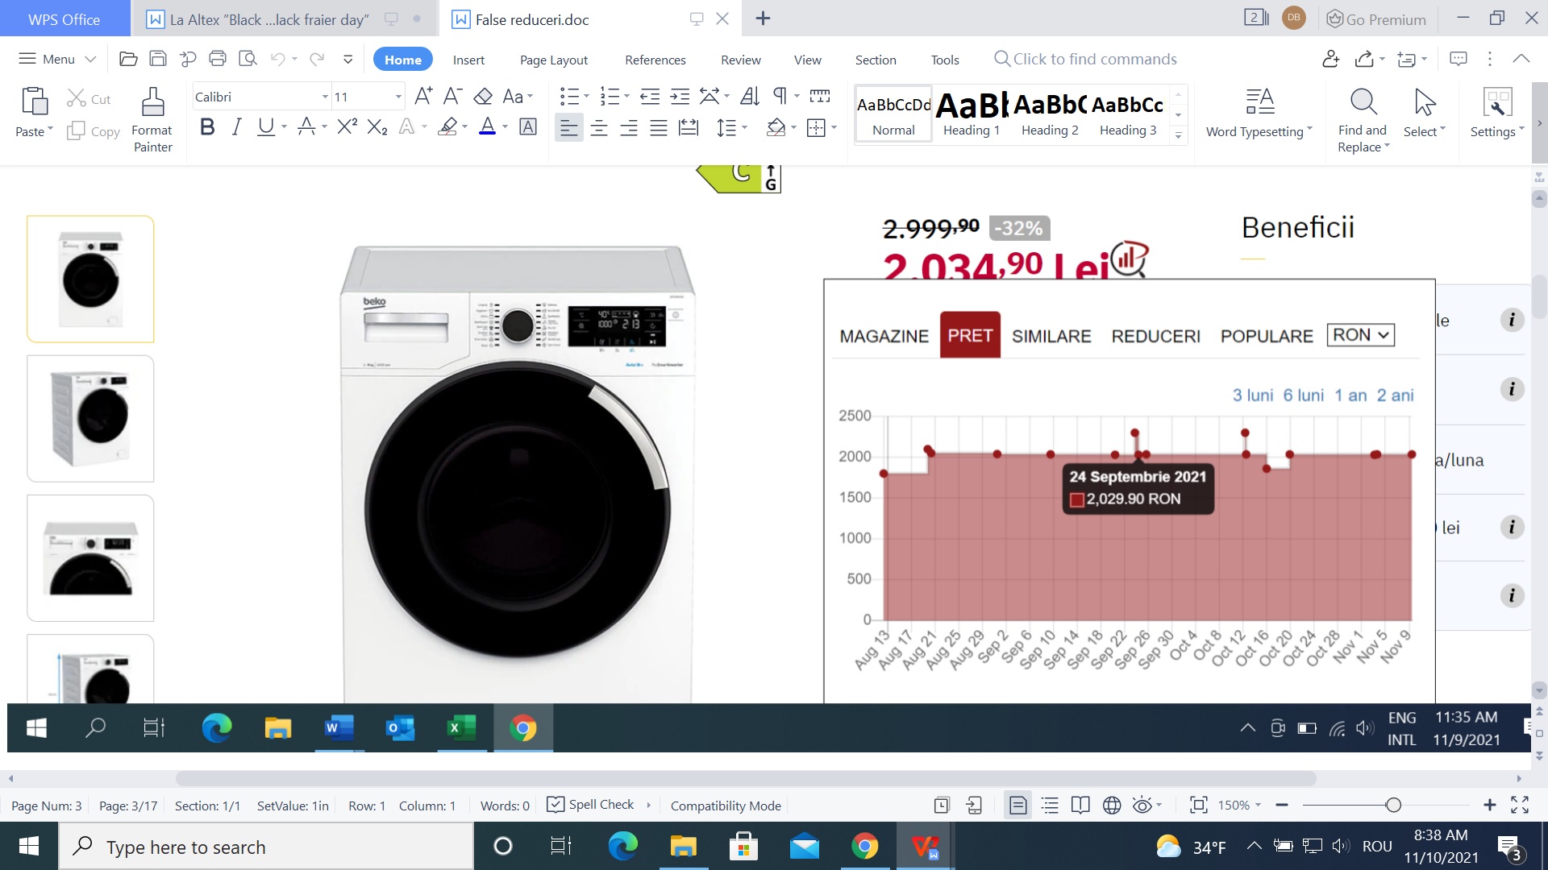Click the Go Premium button
This screenshot has width=1548, height=870.
(1376, 19)
